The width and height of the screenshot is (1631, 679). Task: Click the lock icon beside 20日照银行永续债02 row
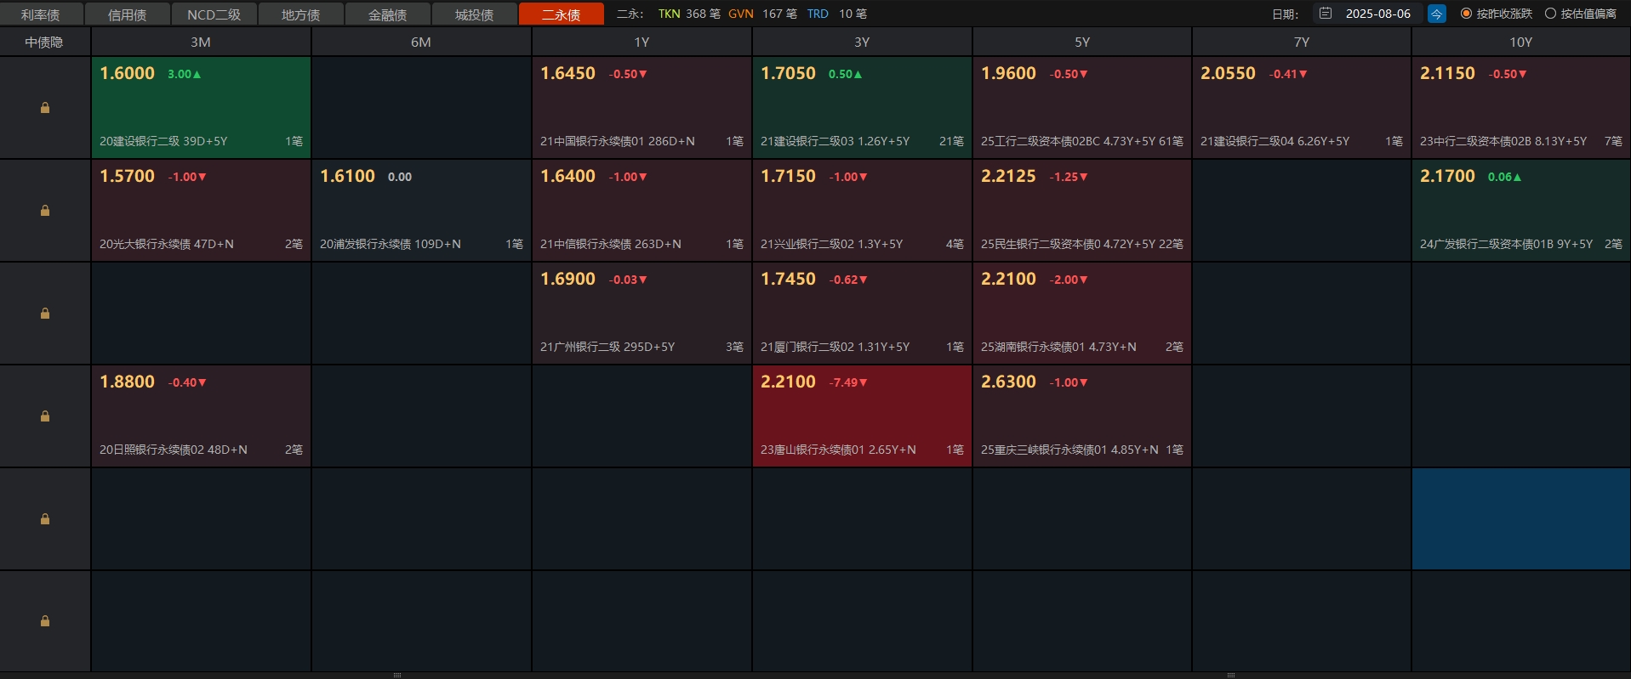(45, 416)
